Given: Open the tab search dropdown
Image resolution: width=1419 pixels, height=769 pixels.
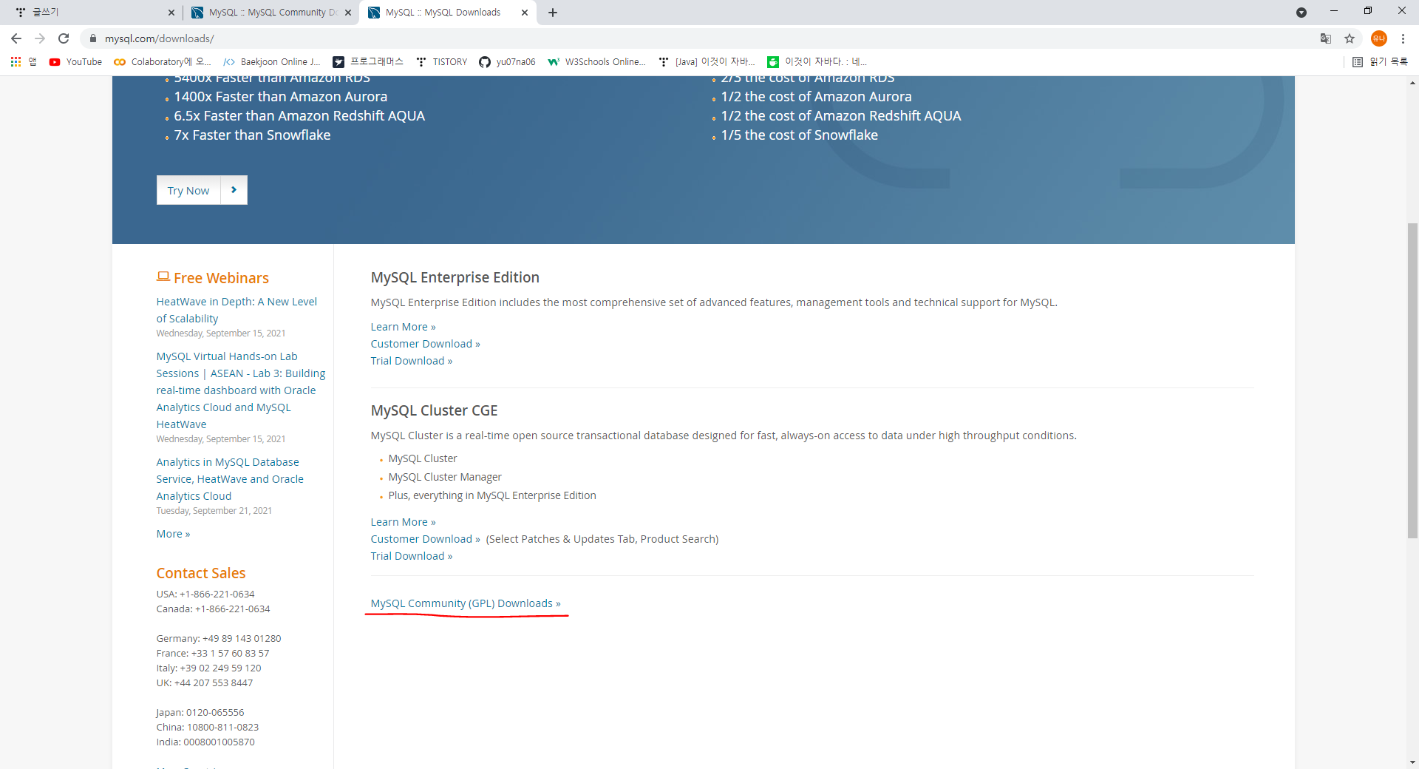Looking at the screenshot, I should [1301, 13].
